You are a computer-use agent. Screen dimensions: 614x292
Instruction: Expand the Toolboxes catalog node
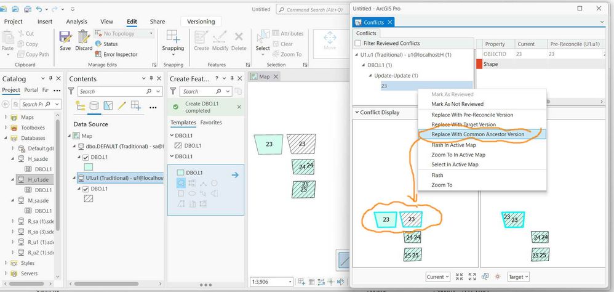pyautogui.click(x=6, y=128)
